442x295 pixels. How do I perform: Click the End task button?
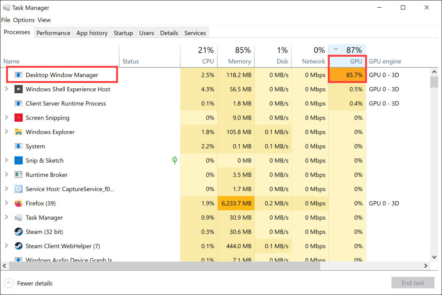(413, 283)
